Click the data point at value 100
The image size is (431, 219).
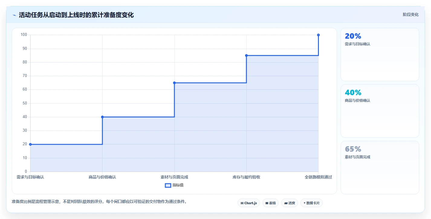point(318,35)
